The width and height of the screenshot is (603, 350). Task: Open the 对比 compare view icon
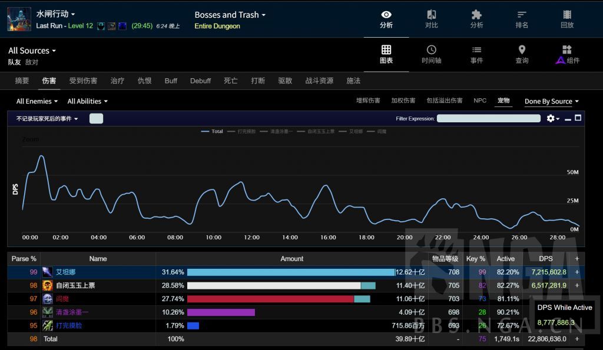[432, 19]
